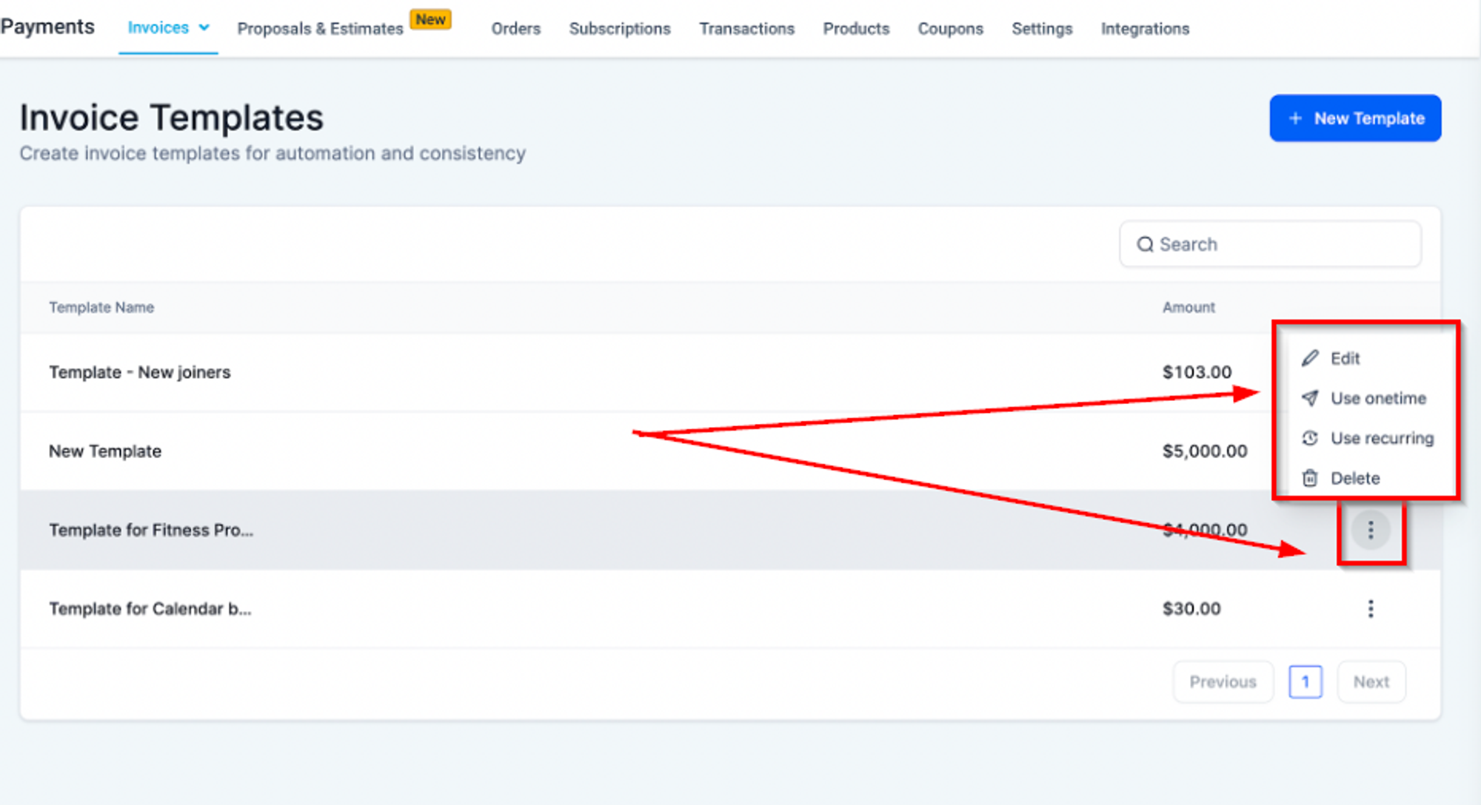Screen dimensions: 1481x805
Task: Open the Coupons tab
Action: 950,29
